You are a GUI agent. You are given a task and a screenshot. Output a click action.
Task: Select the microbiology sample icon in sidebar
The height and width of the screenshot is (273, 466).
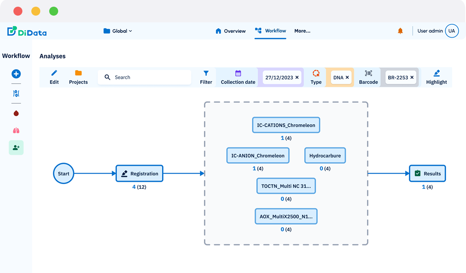(16, 94)
